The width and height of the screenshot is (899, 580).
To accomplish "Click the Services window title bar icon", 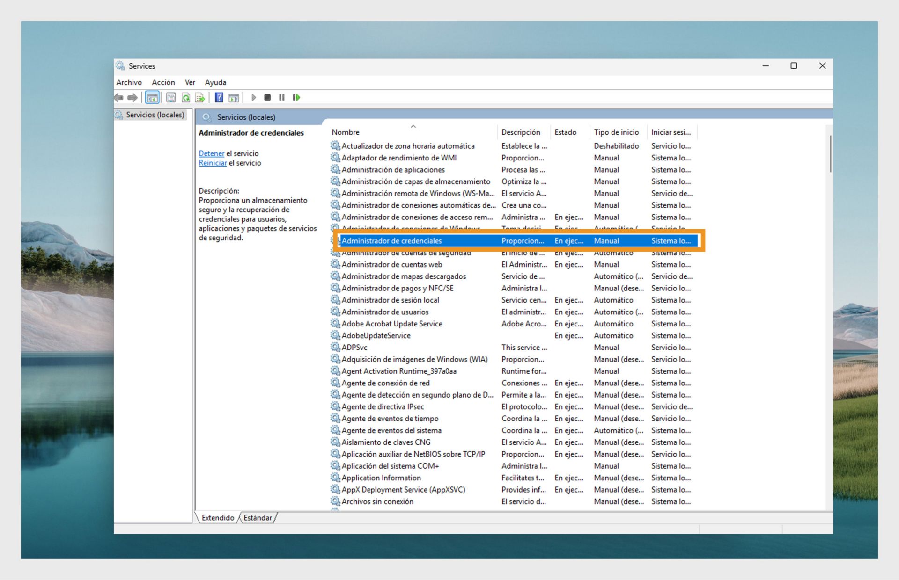I will tap(120, 65).
